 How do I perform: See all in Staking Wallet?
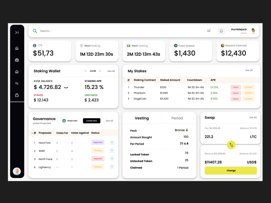point(111,71)
